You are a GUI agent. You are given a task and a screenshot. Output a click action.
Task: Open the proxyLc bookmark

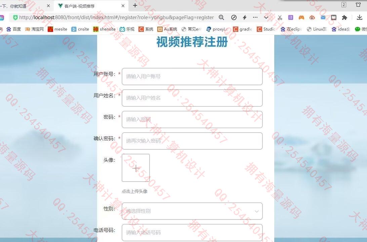(217, 29)
